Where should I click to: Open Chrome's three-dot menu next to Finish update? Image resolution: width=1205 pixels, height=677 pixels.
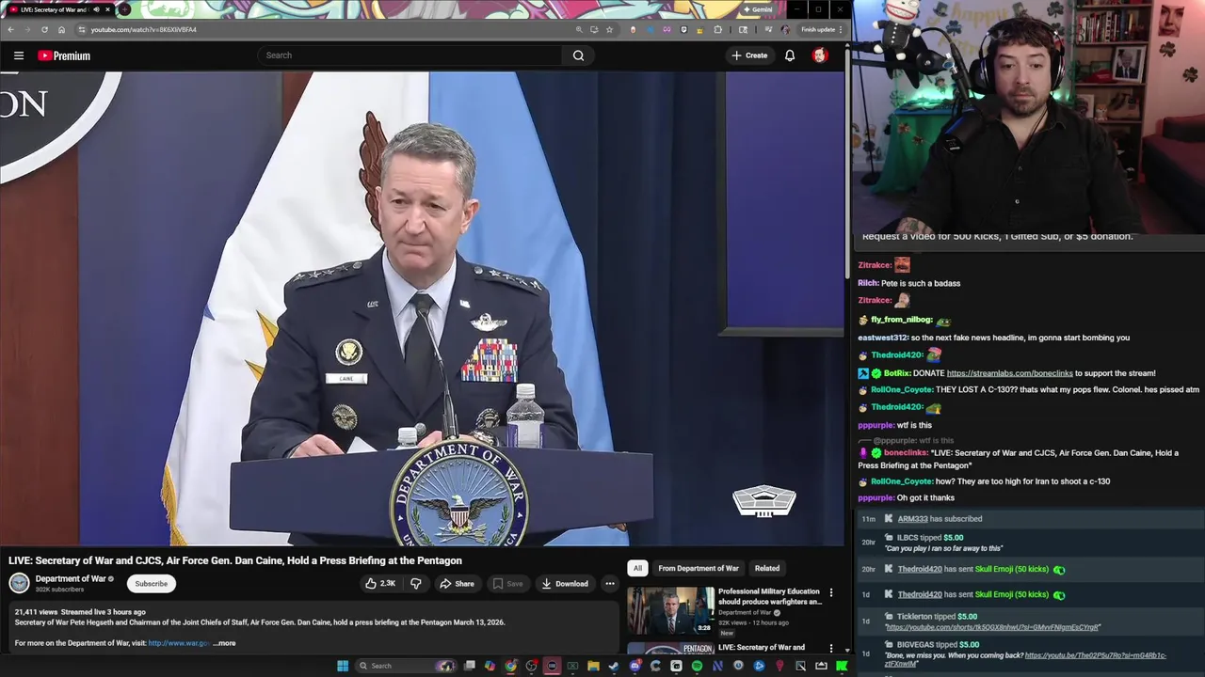[841, 29]
